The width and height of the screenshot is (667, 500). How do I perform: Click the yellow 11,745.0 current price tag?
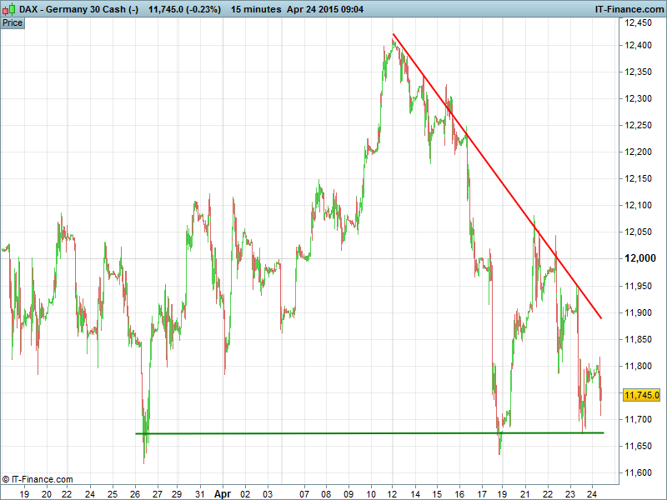(x=641, y=395)
